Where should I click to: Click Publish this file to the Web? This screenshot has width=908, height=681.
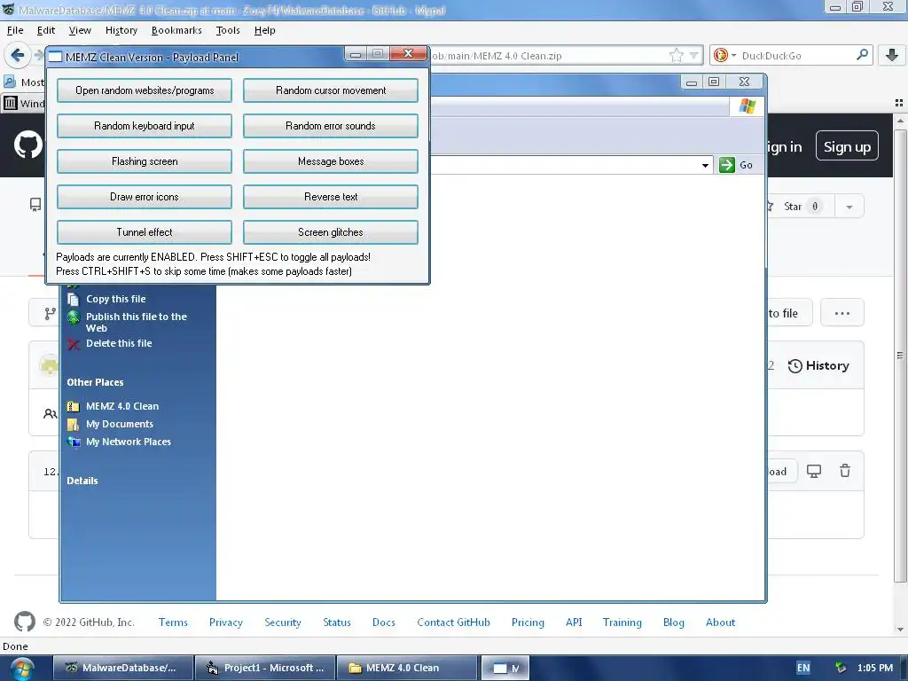(137, 322)
